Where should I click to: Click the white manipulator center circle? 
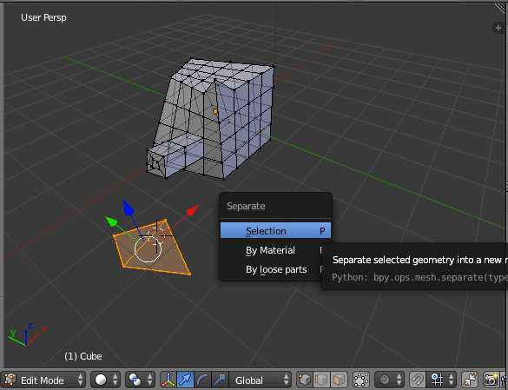(x=148, y=249)
